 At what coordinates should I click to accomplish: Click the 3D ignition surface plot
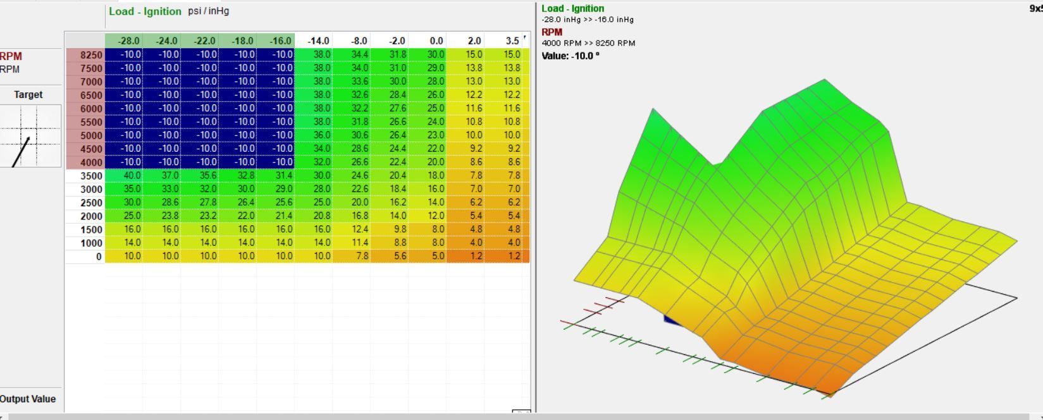794,238
